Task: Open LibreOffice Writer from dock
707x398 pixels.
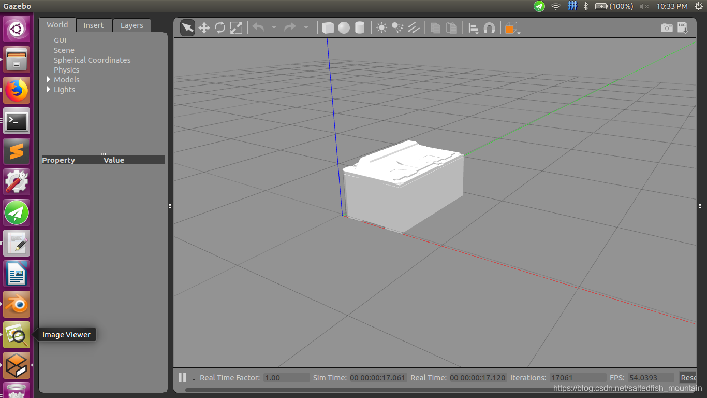Action: (17, 274)
